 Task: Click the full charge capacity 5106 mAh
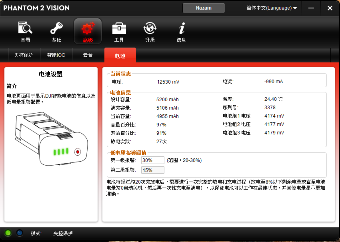pyautogui.click(x=167, y=108)
